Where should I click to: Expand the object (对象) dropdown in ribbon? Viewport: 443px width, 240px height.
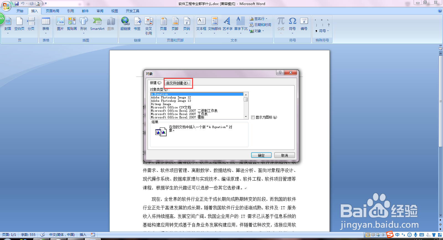click(x=263, y=31)
